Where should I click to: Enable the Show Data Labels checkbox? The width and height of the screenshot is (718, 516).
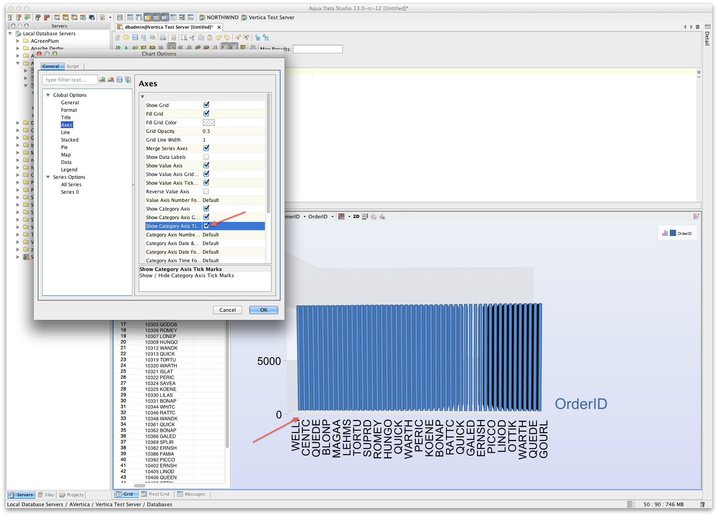[x=206, y=157]
